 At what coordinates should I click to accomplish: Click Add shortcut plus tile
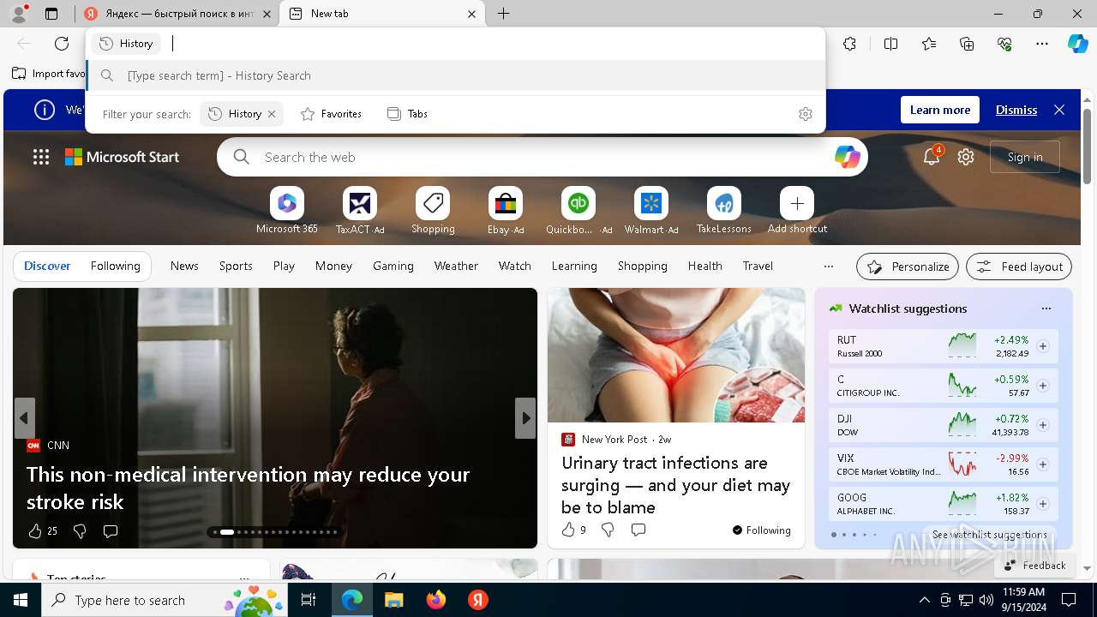[x=797, y=211]
